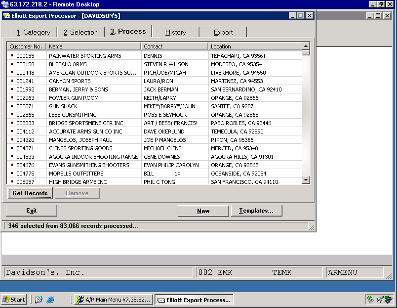Click the first system tray icon
The image size is (397, 308).
[x=370, y=300]
